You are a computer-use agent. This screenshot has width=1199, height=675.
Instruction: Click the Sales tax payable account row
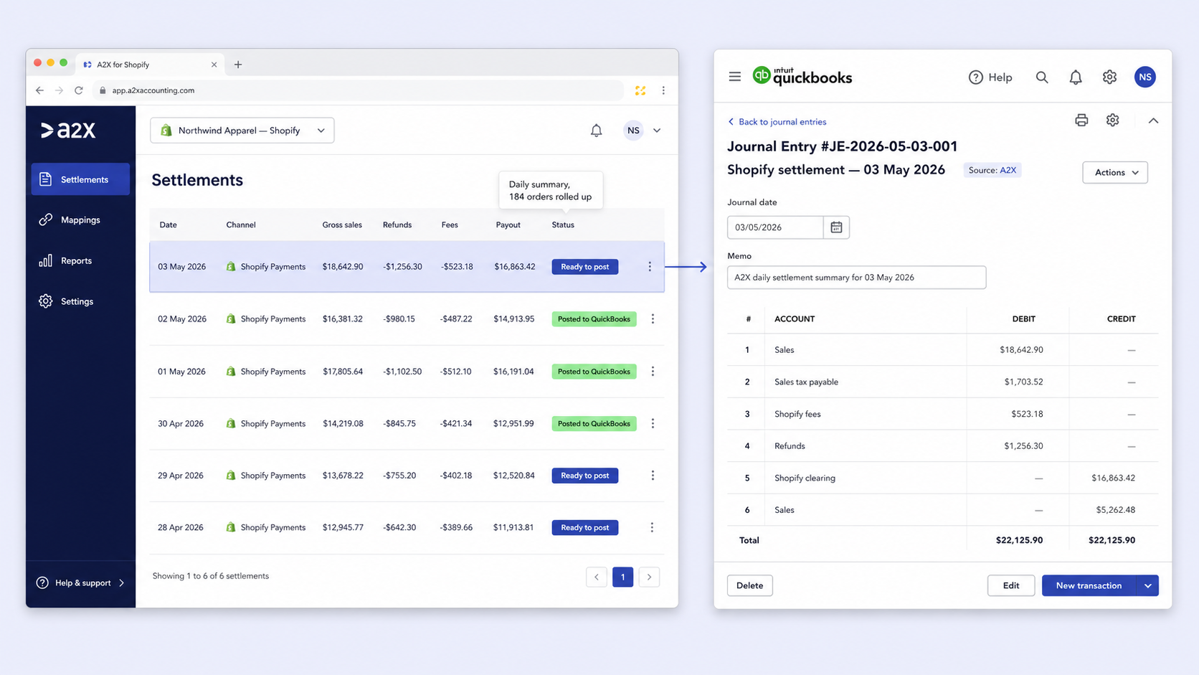coord(942,382)
